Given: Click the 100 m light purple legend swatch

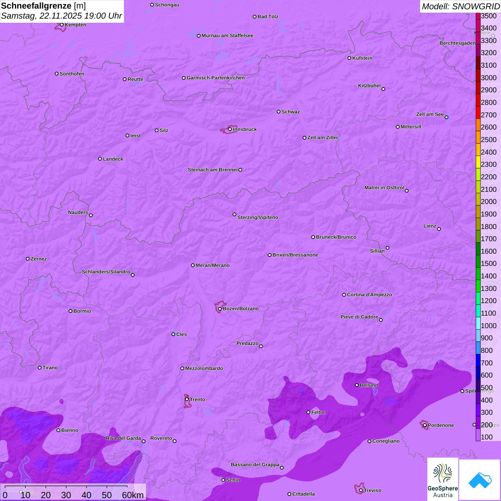Looking at the screenshot, I should click(478, 435).
